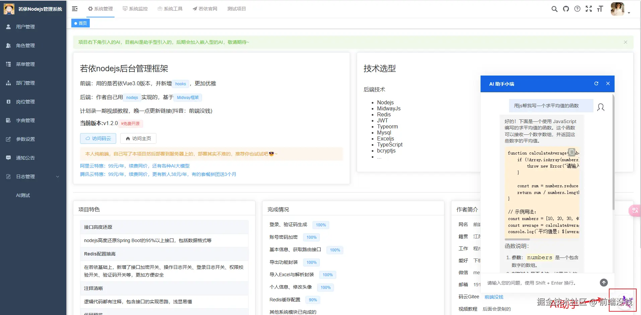Click the user message 用js帮我写一个求平均值的函数
Image resolution: width=641 pixels, height=315 pixels.
551,106
